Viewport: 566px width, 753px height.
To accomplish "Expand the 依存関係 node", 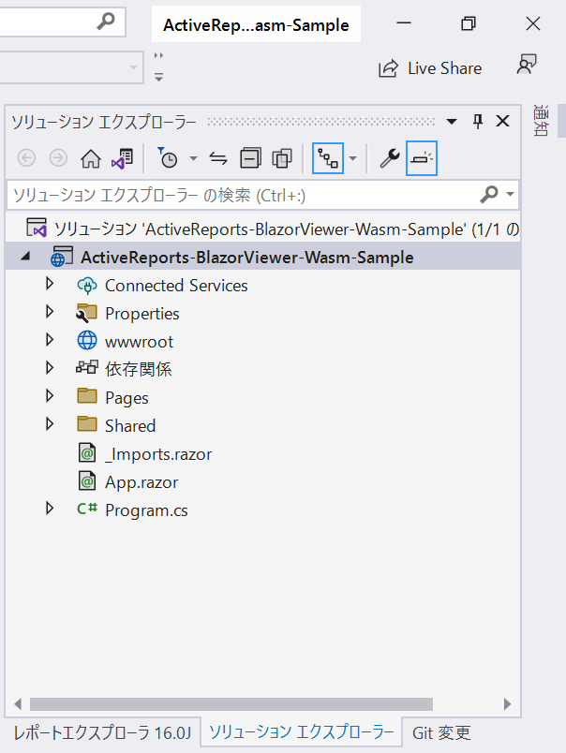I will [x=50, y=368].
